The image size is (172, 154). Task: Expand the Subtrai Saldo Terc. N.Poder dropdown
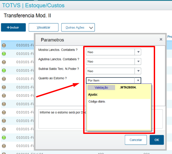(x=138, y=71)
